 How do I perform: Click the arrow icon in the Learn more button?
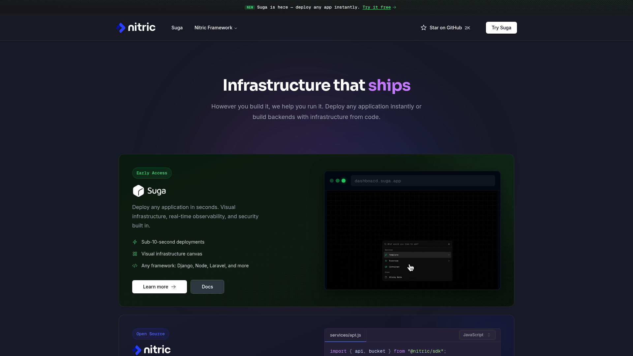coord(173,287)
